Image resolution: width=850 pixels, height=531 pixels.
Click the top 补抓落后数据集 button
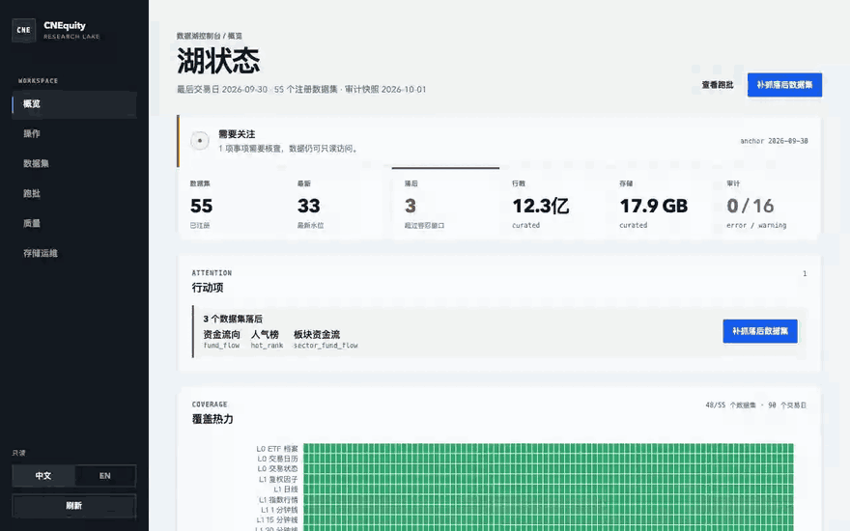(x=784, y=85)
